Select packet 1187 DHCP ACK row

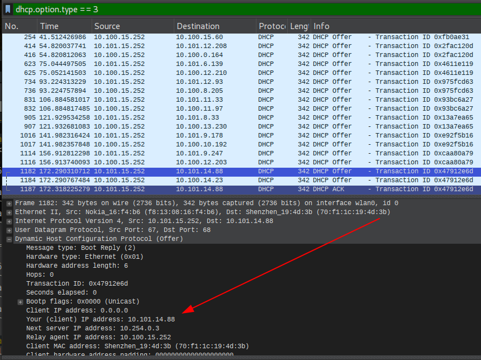click(240, 190)
